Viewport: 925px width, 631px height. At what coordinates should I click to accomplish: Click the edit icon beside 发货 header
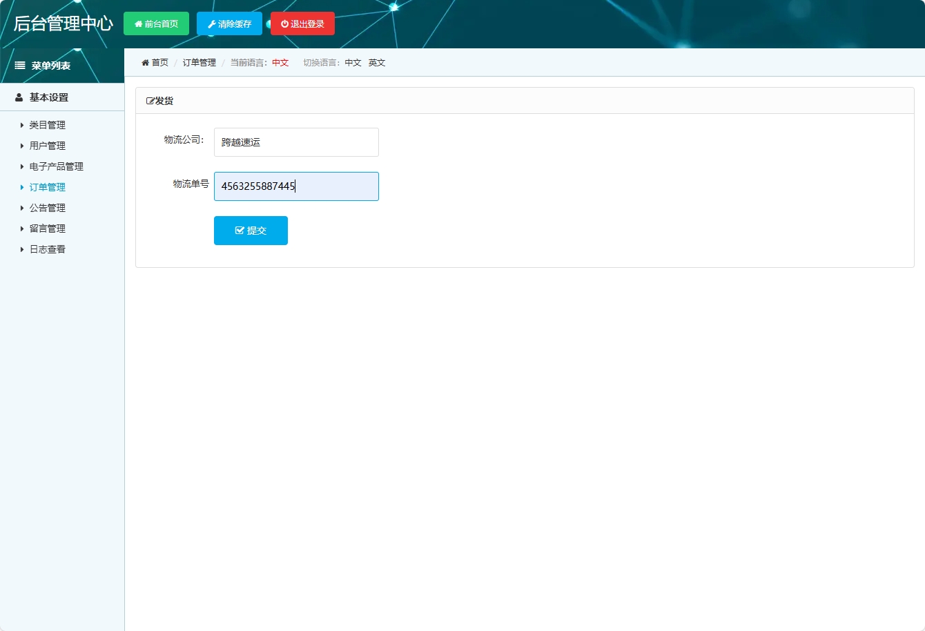click(x=150, y=100)
